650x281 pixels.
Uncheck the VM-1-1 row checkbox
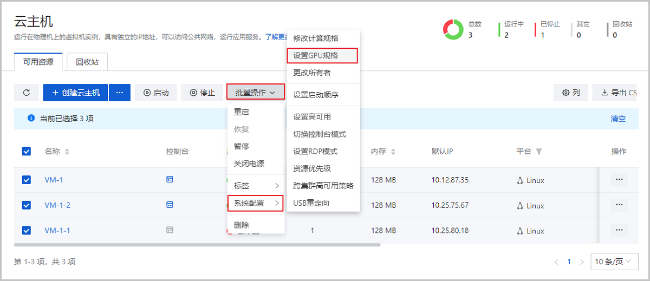tap(27, 231)
